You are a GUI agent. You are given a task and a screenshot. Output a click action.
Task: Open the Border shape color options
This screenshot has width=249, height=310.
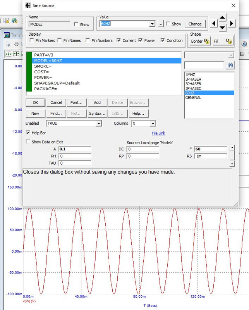200,41
